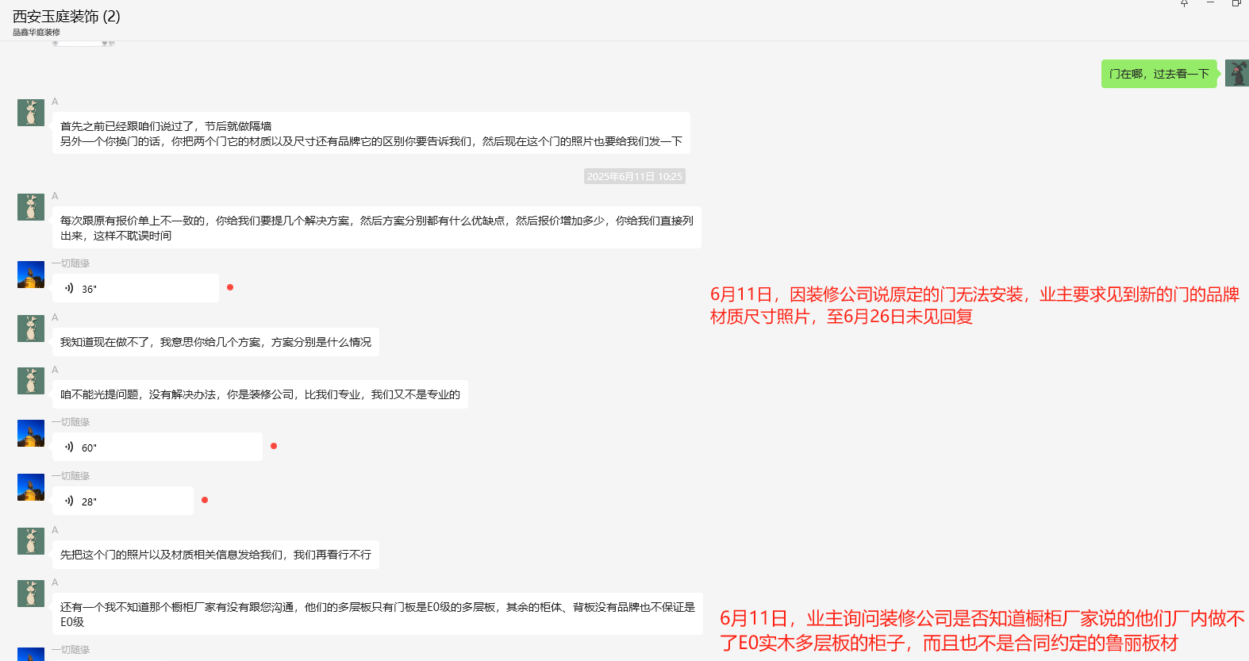
Task: Click the timestamp 2025年6月11日 10:25
Action: click(x=634, y=176)
